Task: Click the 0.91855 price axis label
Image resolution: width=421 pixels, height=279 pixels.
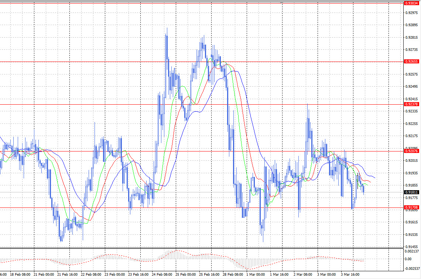Action: 412,185
